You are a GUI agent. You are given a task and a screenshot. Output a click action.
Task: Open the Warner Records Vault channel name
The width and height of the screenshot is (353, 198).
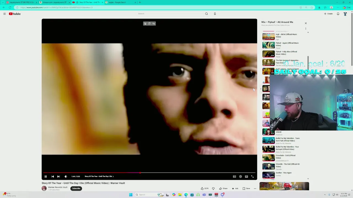58,187
